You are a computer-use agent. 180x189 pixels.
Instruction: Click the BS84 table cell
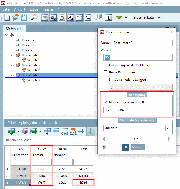pyautogui.click(x=83, y=183)
